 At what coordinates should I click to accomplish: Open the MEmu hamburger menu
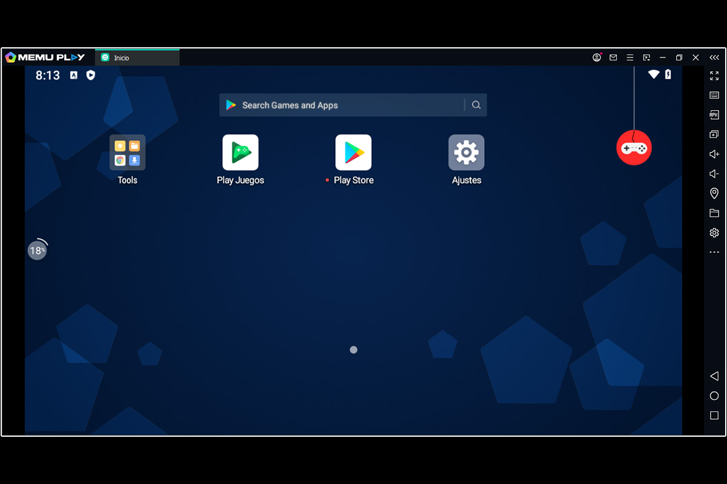coord(630,57)
